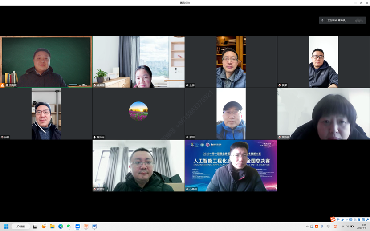This screenshot has height=231, width=370.
Task: Open Word from the taskbar
Action: 94,227
